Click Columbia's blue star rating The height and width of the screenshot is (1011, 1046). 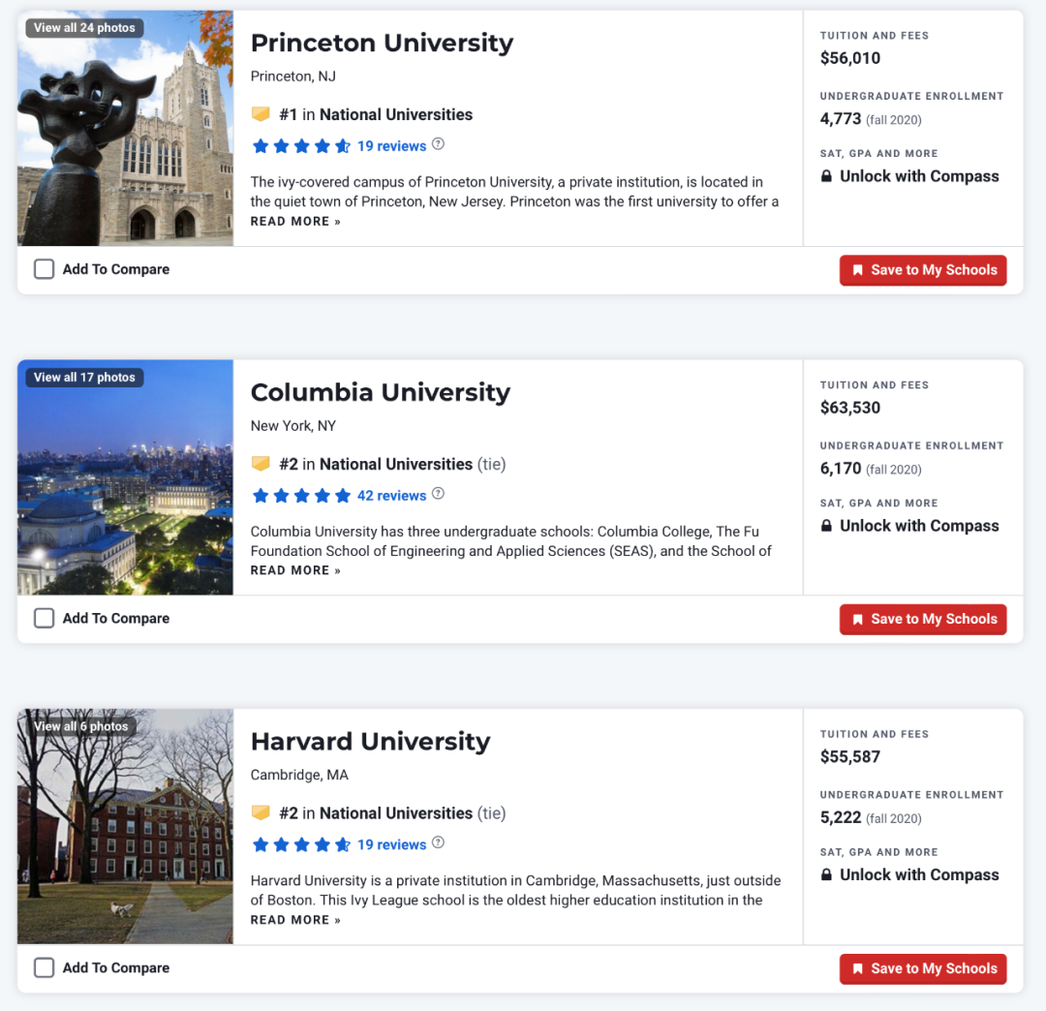pyautogui.click(x=301, y=496)
